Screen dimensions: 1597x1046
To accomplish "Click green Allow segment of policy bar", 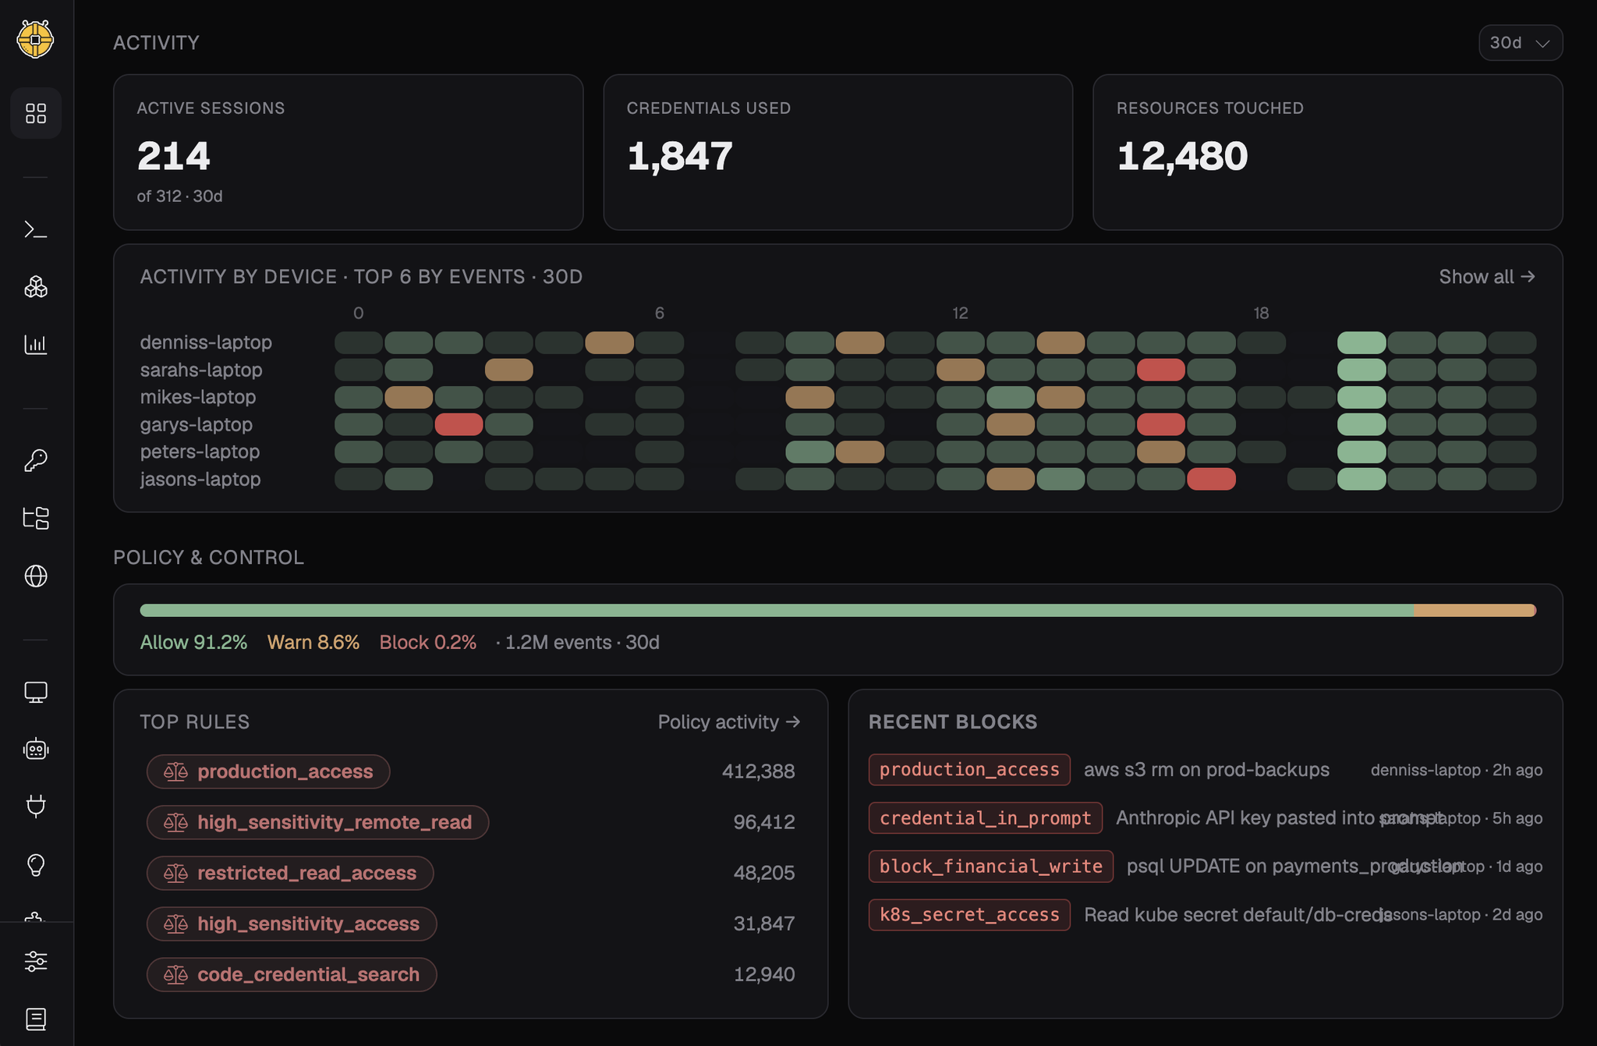I will point(777,611).
